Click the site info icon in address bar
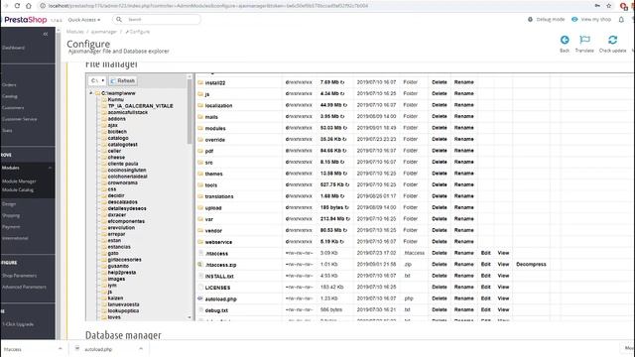The image size is (635, 357). click(x=43, y=6)
